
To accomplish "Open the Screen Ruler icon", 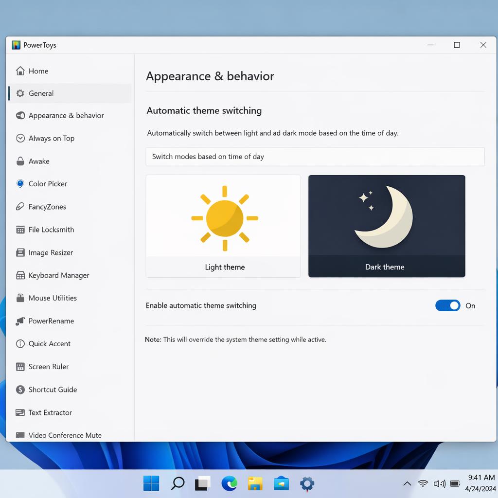I will pyautogui.click(x=20, y=367).
